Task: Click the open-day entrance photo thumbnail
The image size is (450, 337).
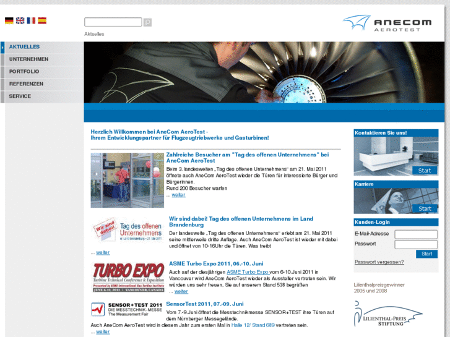Action: pyautogui.click(x=128, y=180)
